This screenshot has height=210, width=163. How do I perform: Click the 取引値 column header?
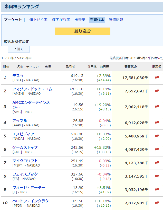[71, 67]
